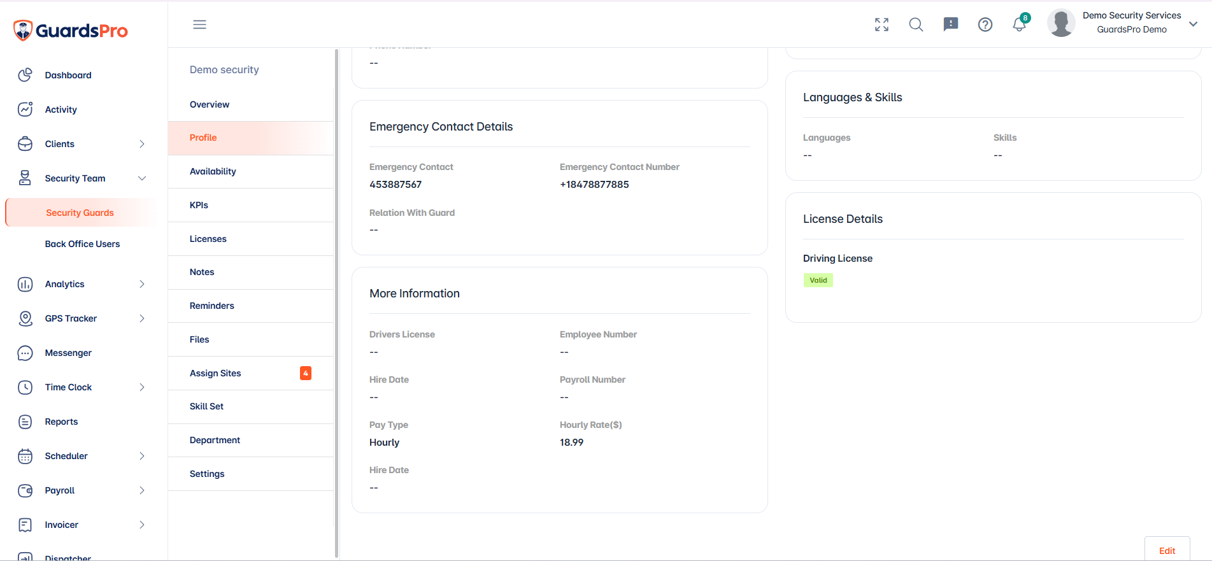The image size is (1212, 561).
Task: Click the GPS Tracker pin icon
Action: [25, 318]
